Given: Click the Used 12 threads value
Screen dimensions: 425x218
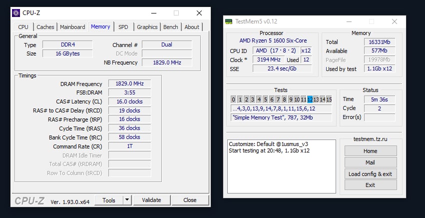Looking at the screenshot, I should 306,59.
